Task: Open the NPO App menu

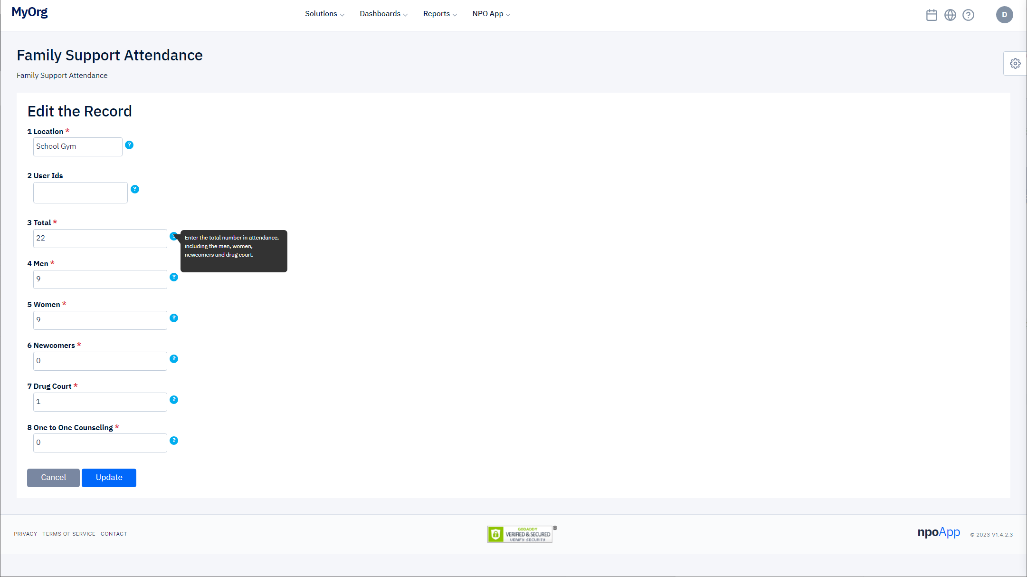Action: click(491, 14)
